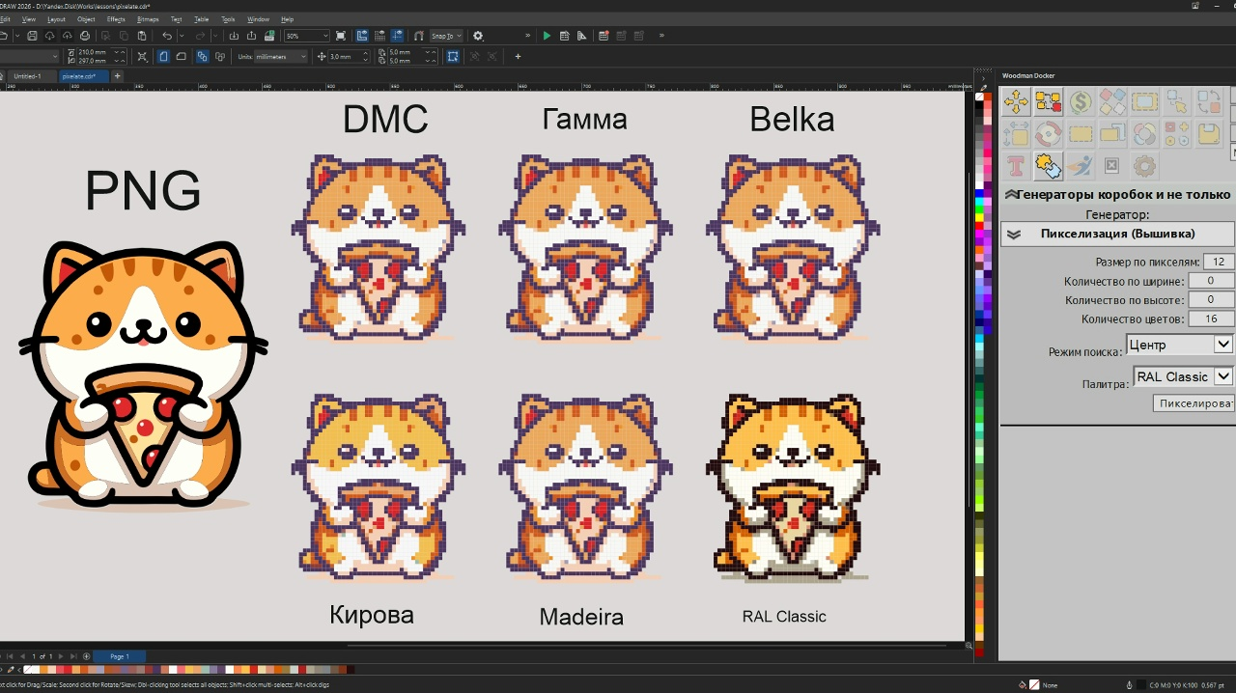Viewport: 1236px width, 693px height.
Task: Select the Page 1 tab
Action: pyautogui.click(x=120, y=656)
